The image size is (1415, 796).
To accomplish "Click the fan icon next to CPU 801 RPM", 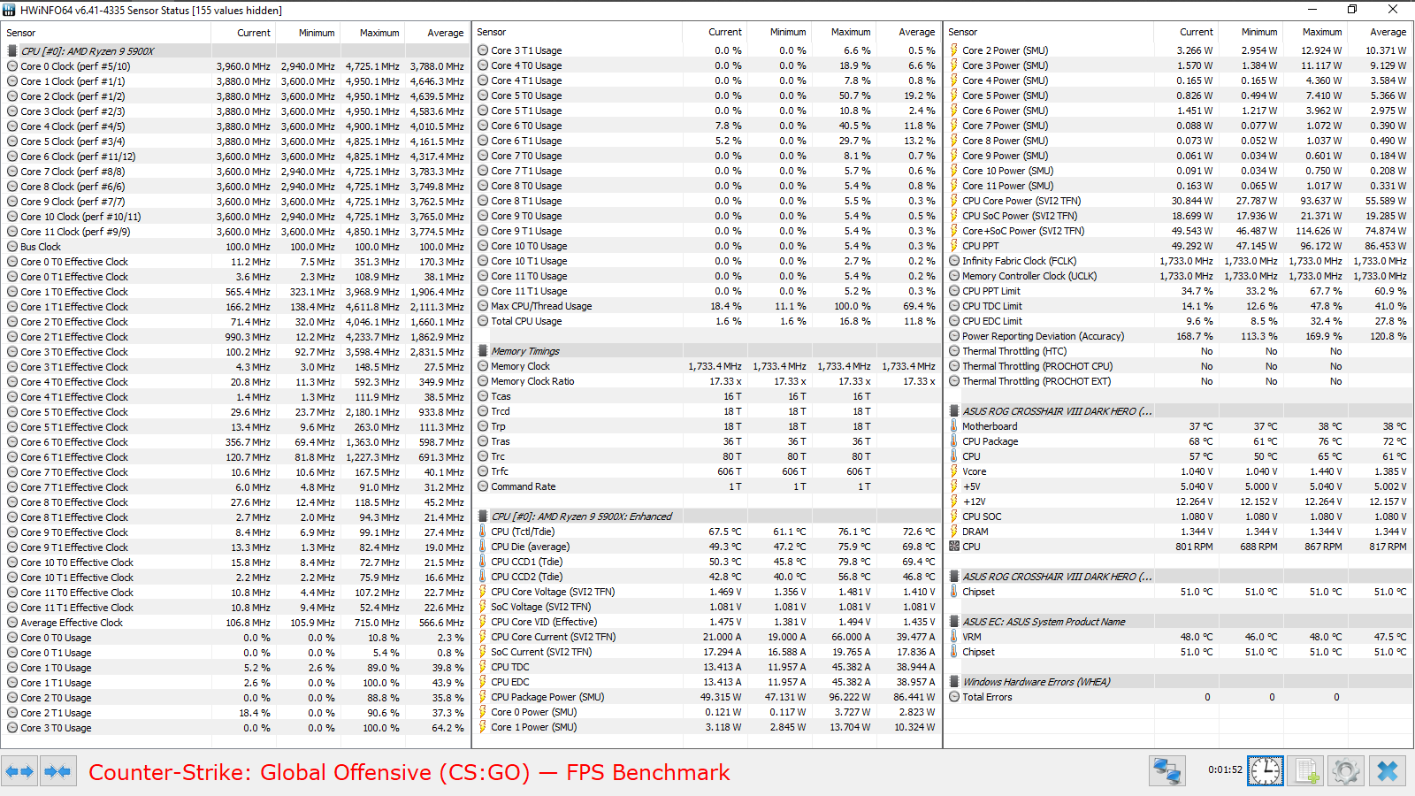I will 954,547.
